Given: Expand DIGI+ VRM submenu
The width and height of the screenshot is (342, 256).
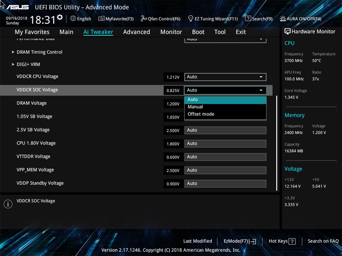Looking at the screenshot, I should [x=28, y=64].
